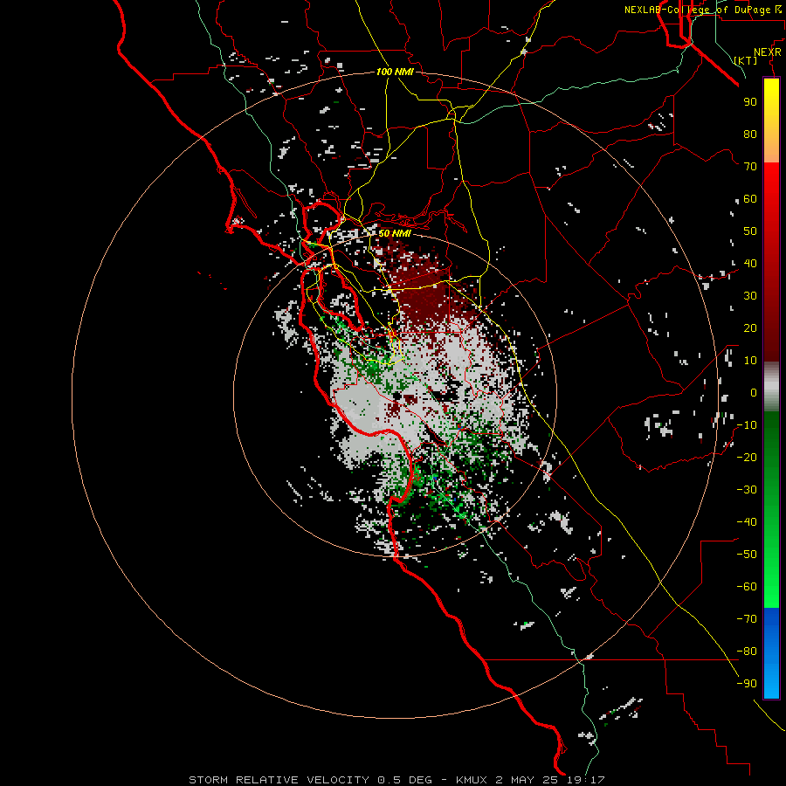Select the "10" value on velocity scale

tap(750, 361)
